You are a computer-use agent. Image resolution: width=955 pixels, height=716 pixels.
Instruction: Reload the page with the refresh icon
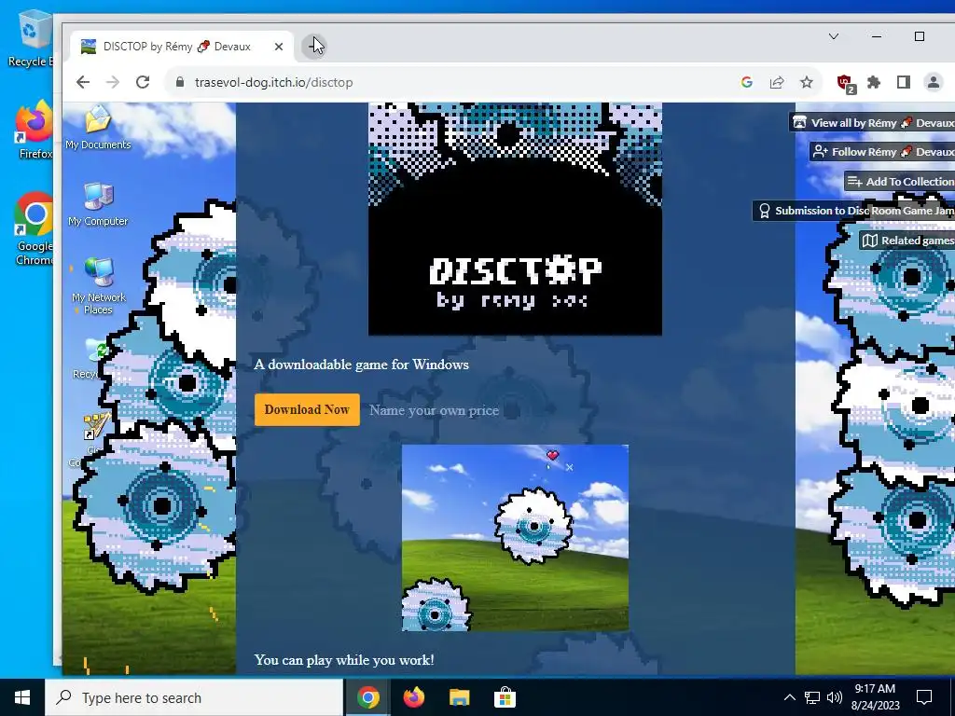[x=143, y=82]
